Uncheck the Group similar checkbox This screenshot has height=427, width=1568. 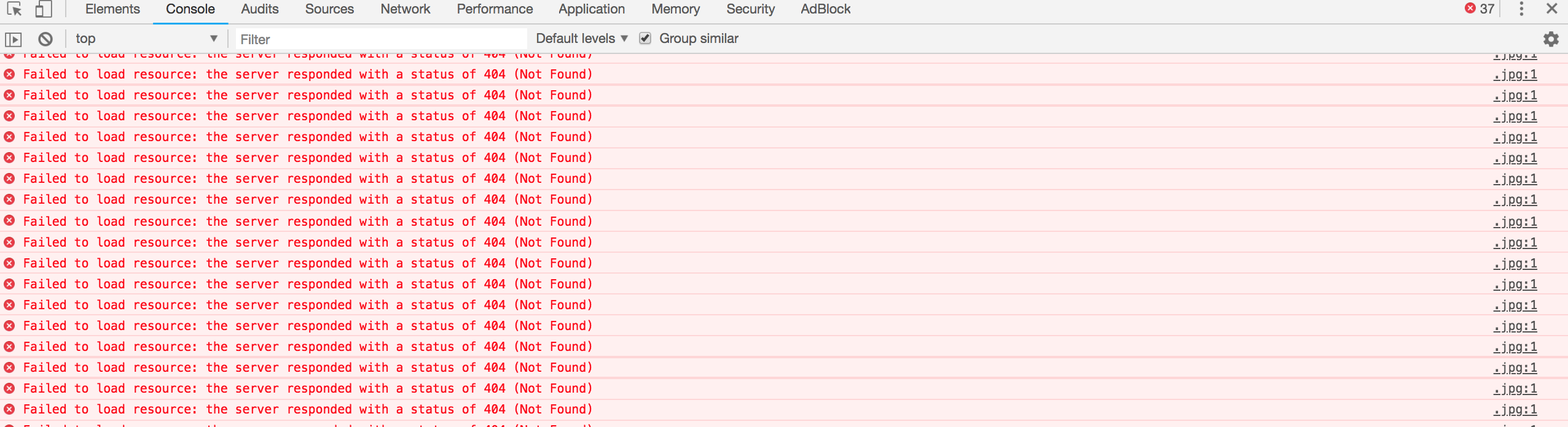pos(645,39)
